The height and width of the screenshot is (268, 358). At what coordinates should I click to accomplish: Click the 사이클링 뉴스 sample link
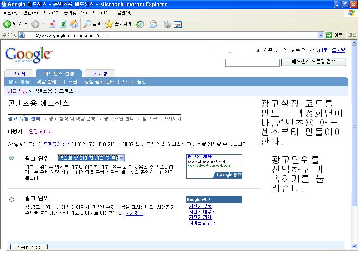point(202,223)
